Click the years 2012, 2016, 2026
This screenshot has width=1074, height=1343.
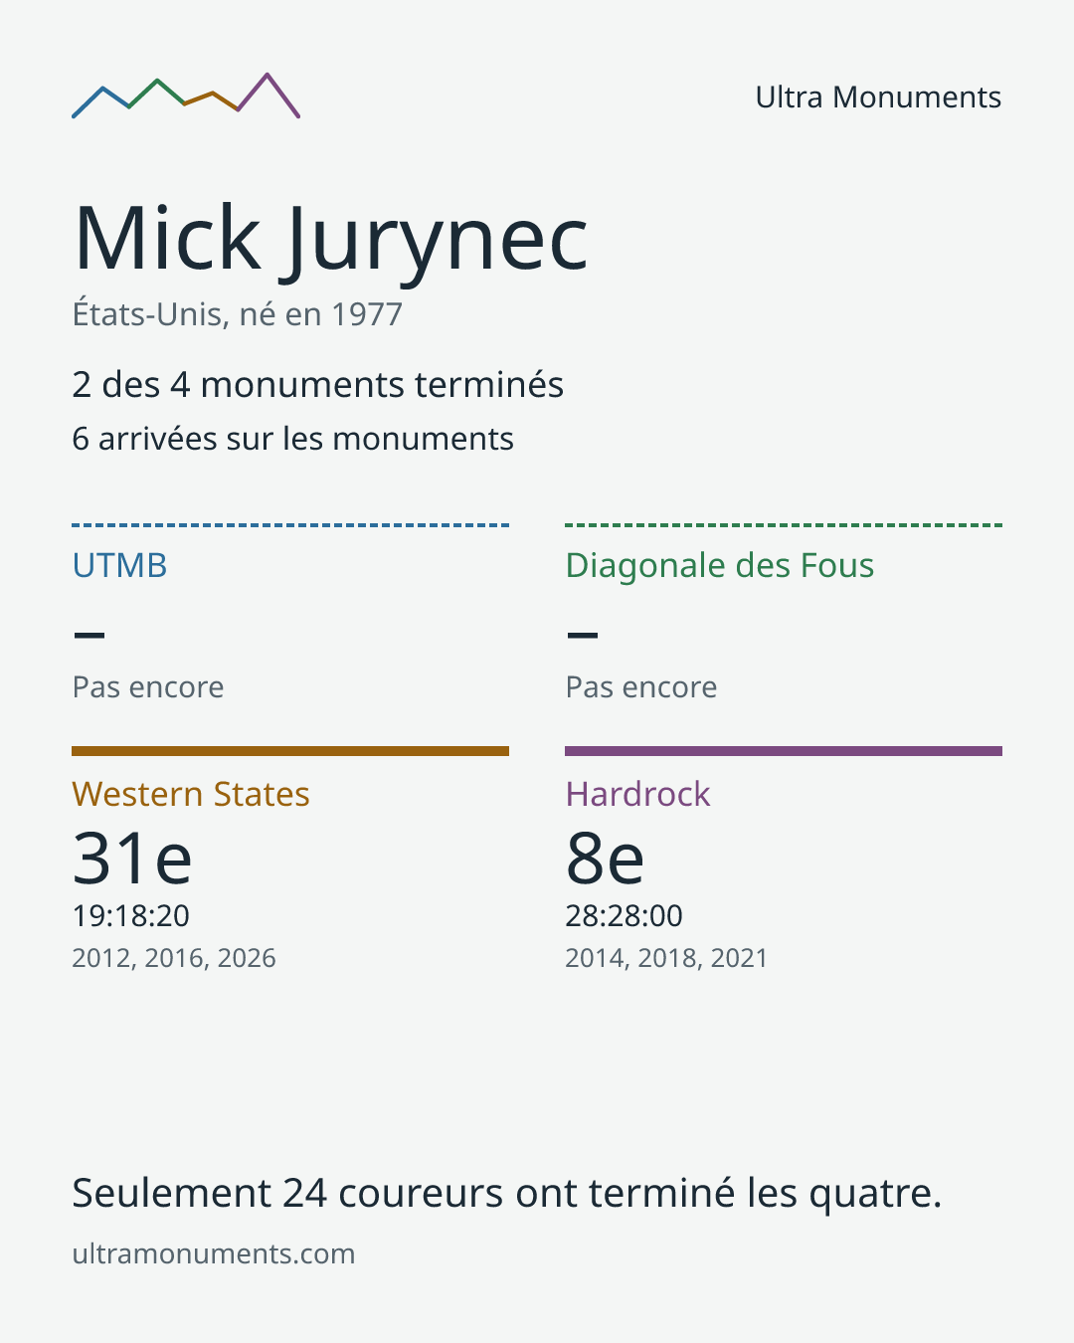(x=174, y=958)
